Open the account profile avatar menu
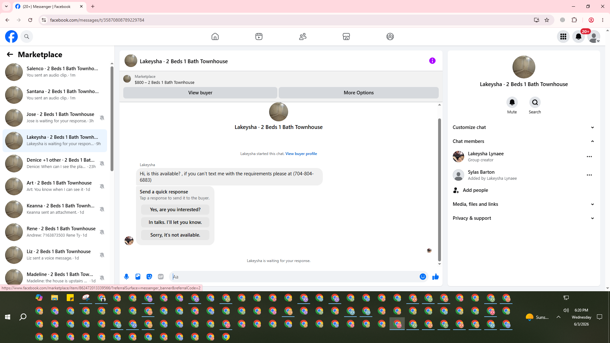Screen dimensions: 610x343 594,37
